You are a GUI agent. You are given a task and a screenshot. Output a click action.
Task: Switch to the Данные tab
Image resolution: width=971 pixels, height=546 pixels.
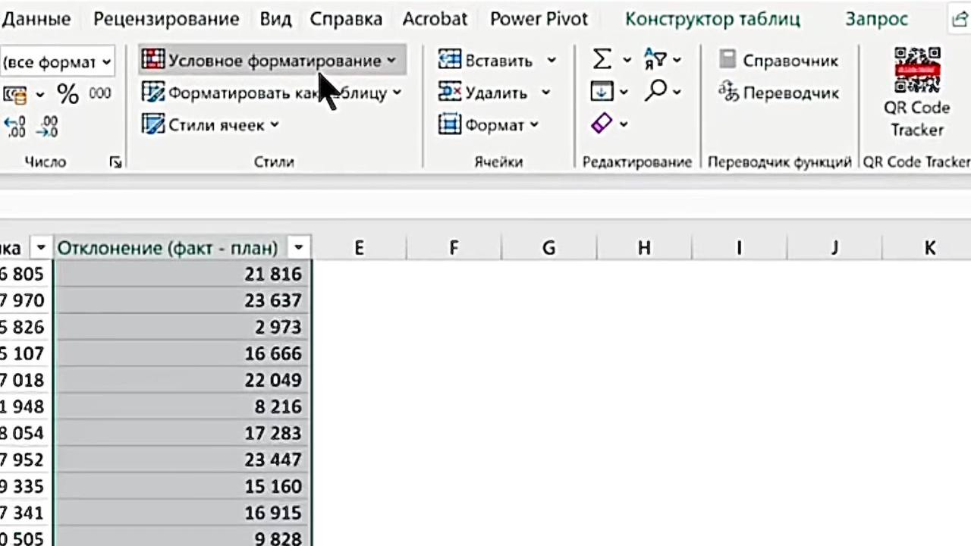pos(35,19)
